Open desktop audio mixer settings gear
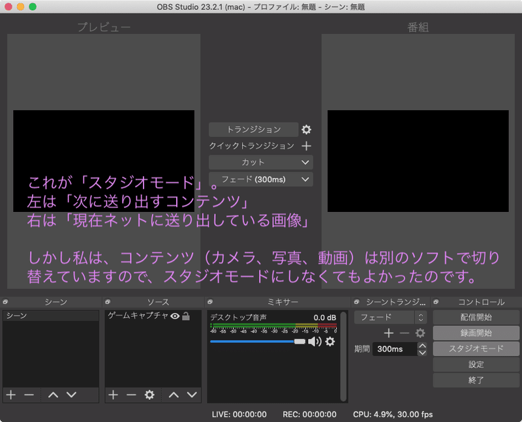 click(x=330, y=342)
